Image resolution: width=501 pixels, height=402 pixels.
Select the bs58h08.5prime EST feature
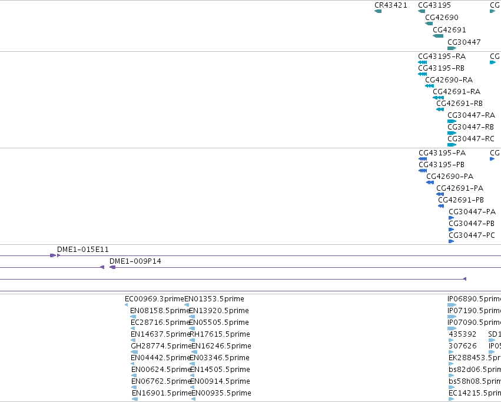(451, 388)
